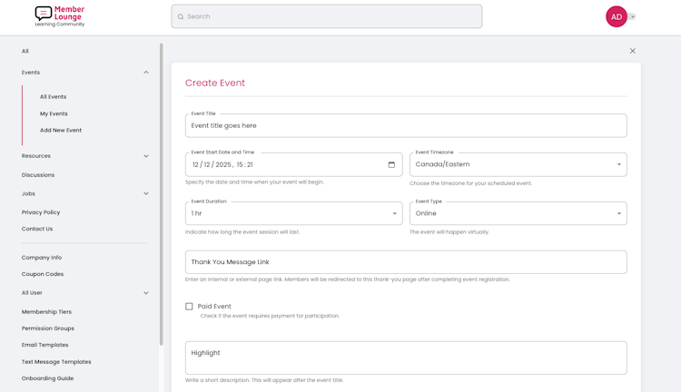The image size is (681, 392).
Task: Go to Discussions in the sidebar
Action: tap(38, 175)
